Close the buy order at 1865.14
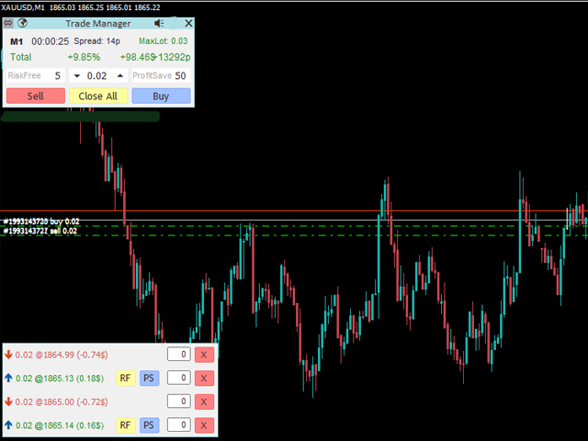Screen dimensions: 588x441 (x=204, y=425)
